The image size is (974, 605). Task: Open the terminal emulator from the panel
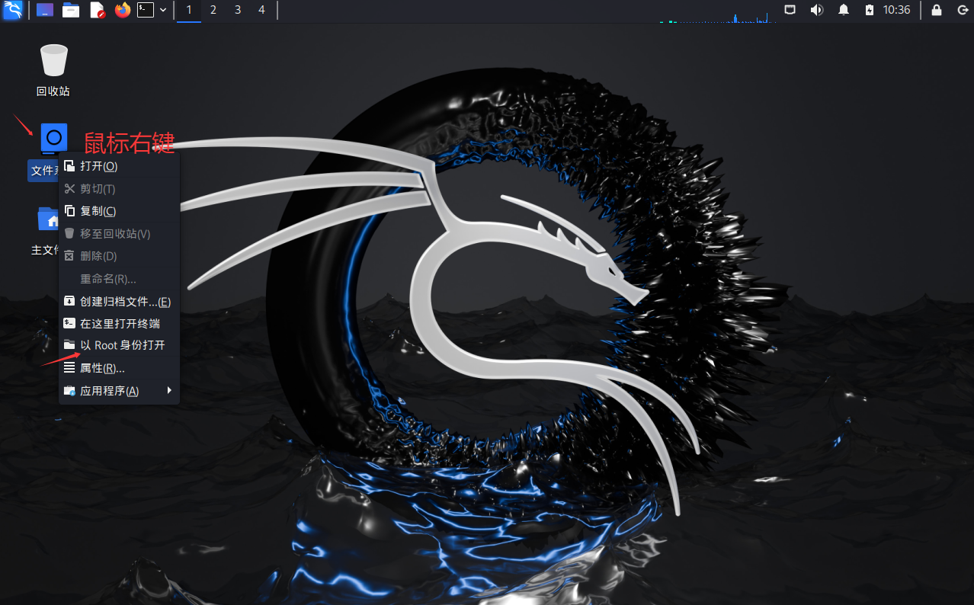point(145,10)
